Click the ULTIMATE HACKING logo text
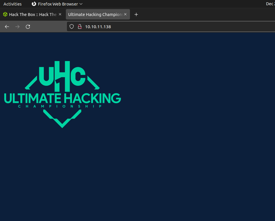The image size is (275, 221). pos(62,98)
